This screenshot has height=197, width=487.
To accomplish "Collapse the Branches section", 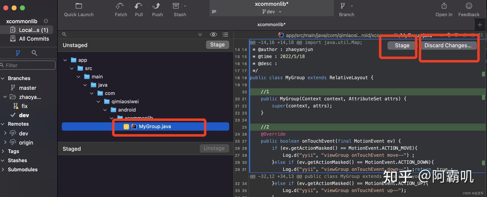I will click(x=3, y=78).
